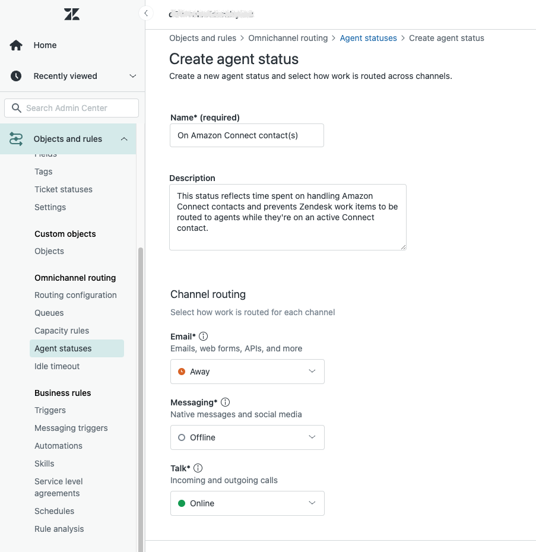Image resolution: width=536 pixels, height=552 pixels.
Task: Select the Home icon in sidebar
Action: 16,45
